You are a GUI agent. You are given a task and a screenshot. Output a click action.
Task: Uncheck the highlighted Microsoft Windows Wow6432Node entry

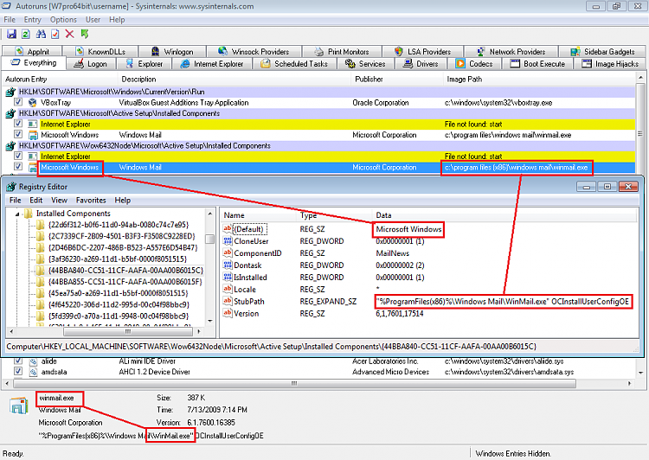(x=18, y=166)
